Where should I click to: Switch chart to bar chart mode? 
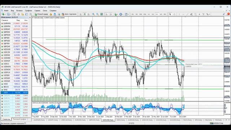(80, 14)
